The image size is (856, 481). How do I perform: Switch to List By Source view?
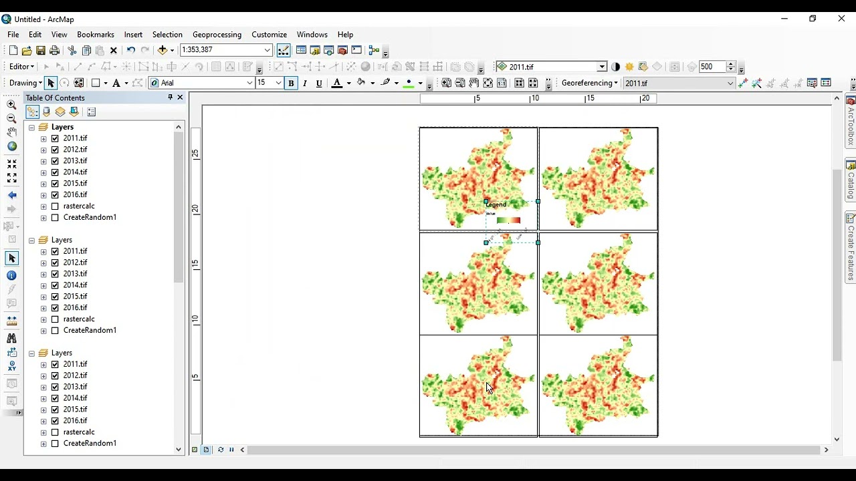[x=46, y=112]
